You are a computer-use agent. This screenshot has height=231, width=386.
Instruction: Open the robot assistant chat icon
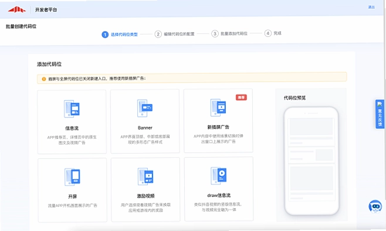(x=375, y=206)
